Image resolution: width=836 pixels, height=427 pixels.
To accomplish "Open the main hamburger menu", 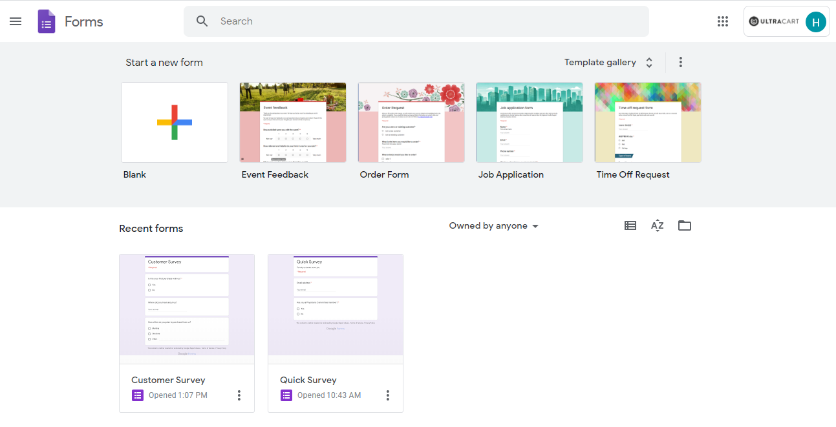I will pos(16,21).
